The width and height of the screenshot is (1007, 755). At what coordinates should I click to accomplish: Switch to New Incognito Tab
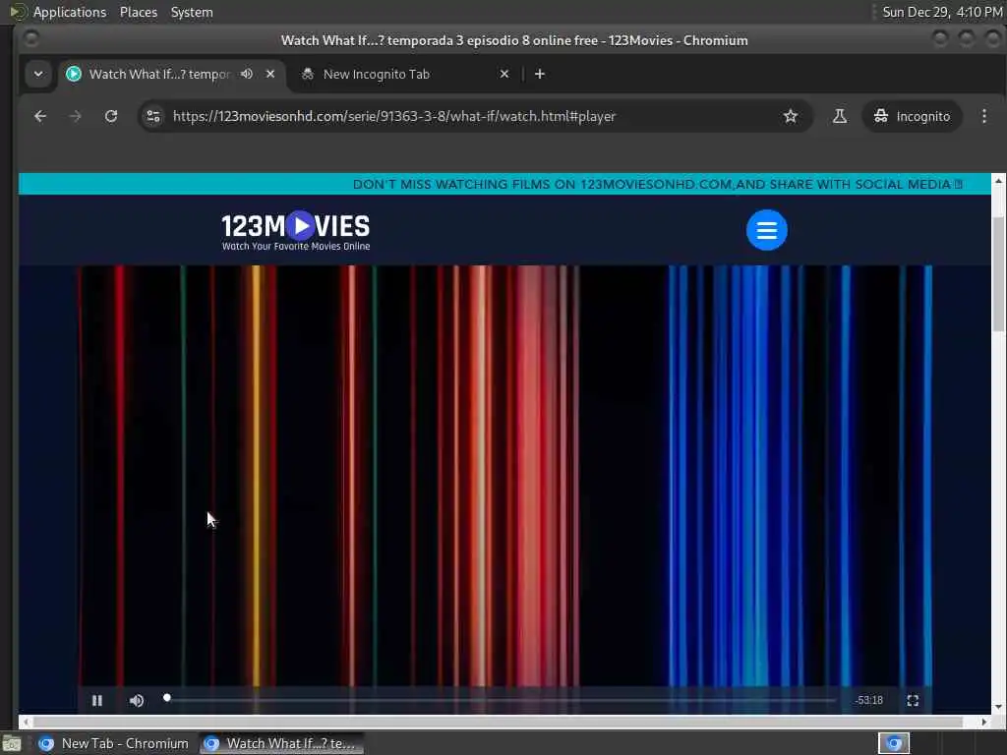399,74
